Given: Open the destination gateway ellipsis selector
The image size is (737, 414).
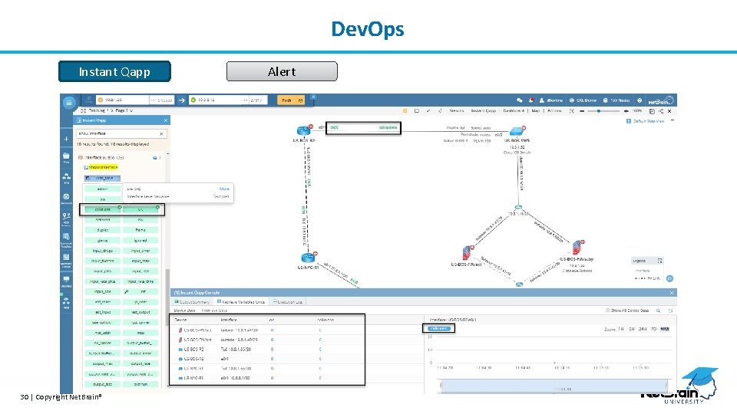Looking at the screenshot, I should pyautogui.click(x=246, y=100).
